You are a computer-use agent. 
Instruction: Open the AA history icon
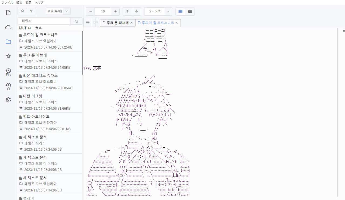pos(8,86)
